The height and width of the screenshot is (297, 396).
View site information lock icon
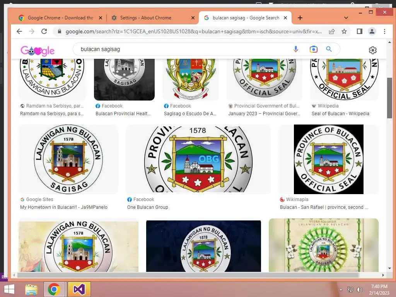point(60,31)
